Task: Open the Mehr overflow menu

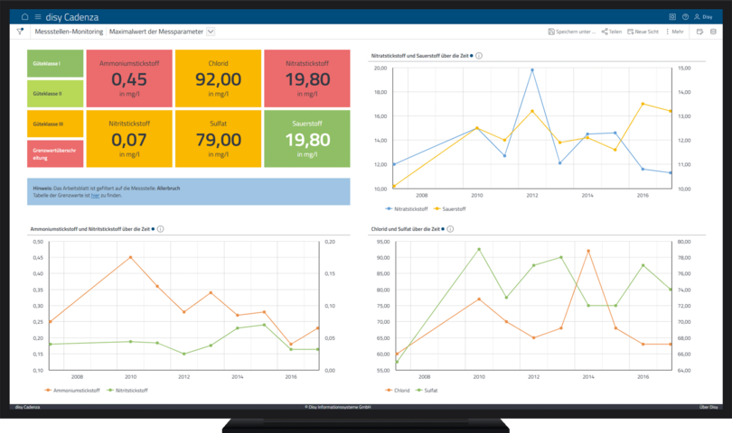Action: pyautogui.click(x=674, y=32)
